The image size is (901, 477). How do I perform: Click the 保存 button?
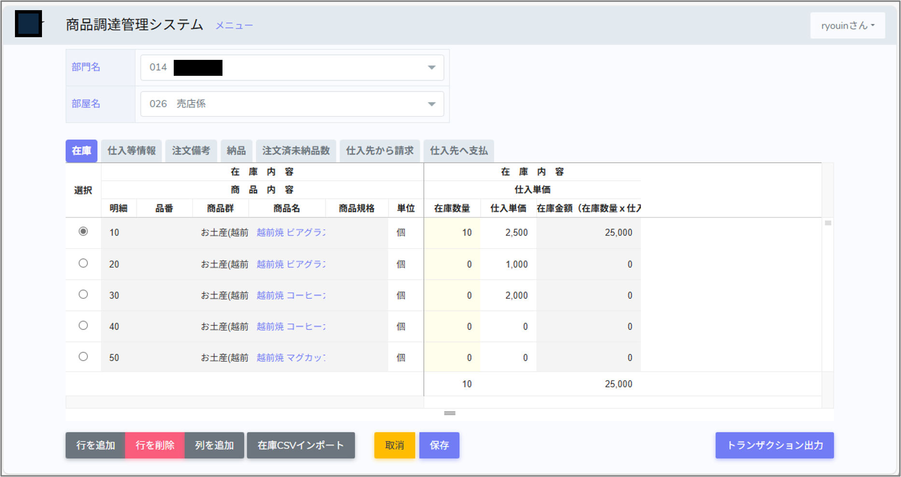click(x=439, y=445)
